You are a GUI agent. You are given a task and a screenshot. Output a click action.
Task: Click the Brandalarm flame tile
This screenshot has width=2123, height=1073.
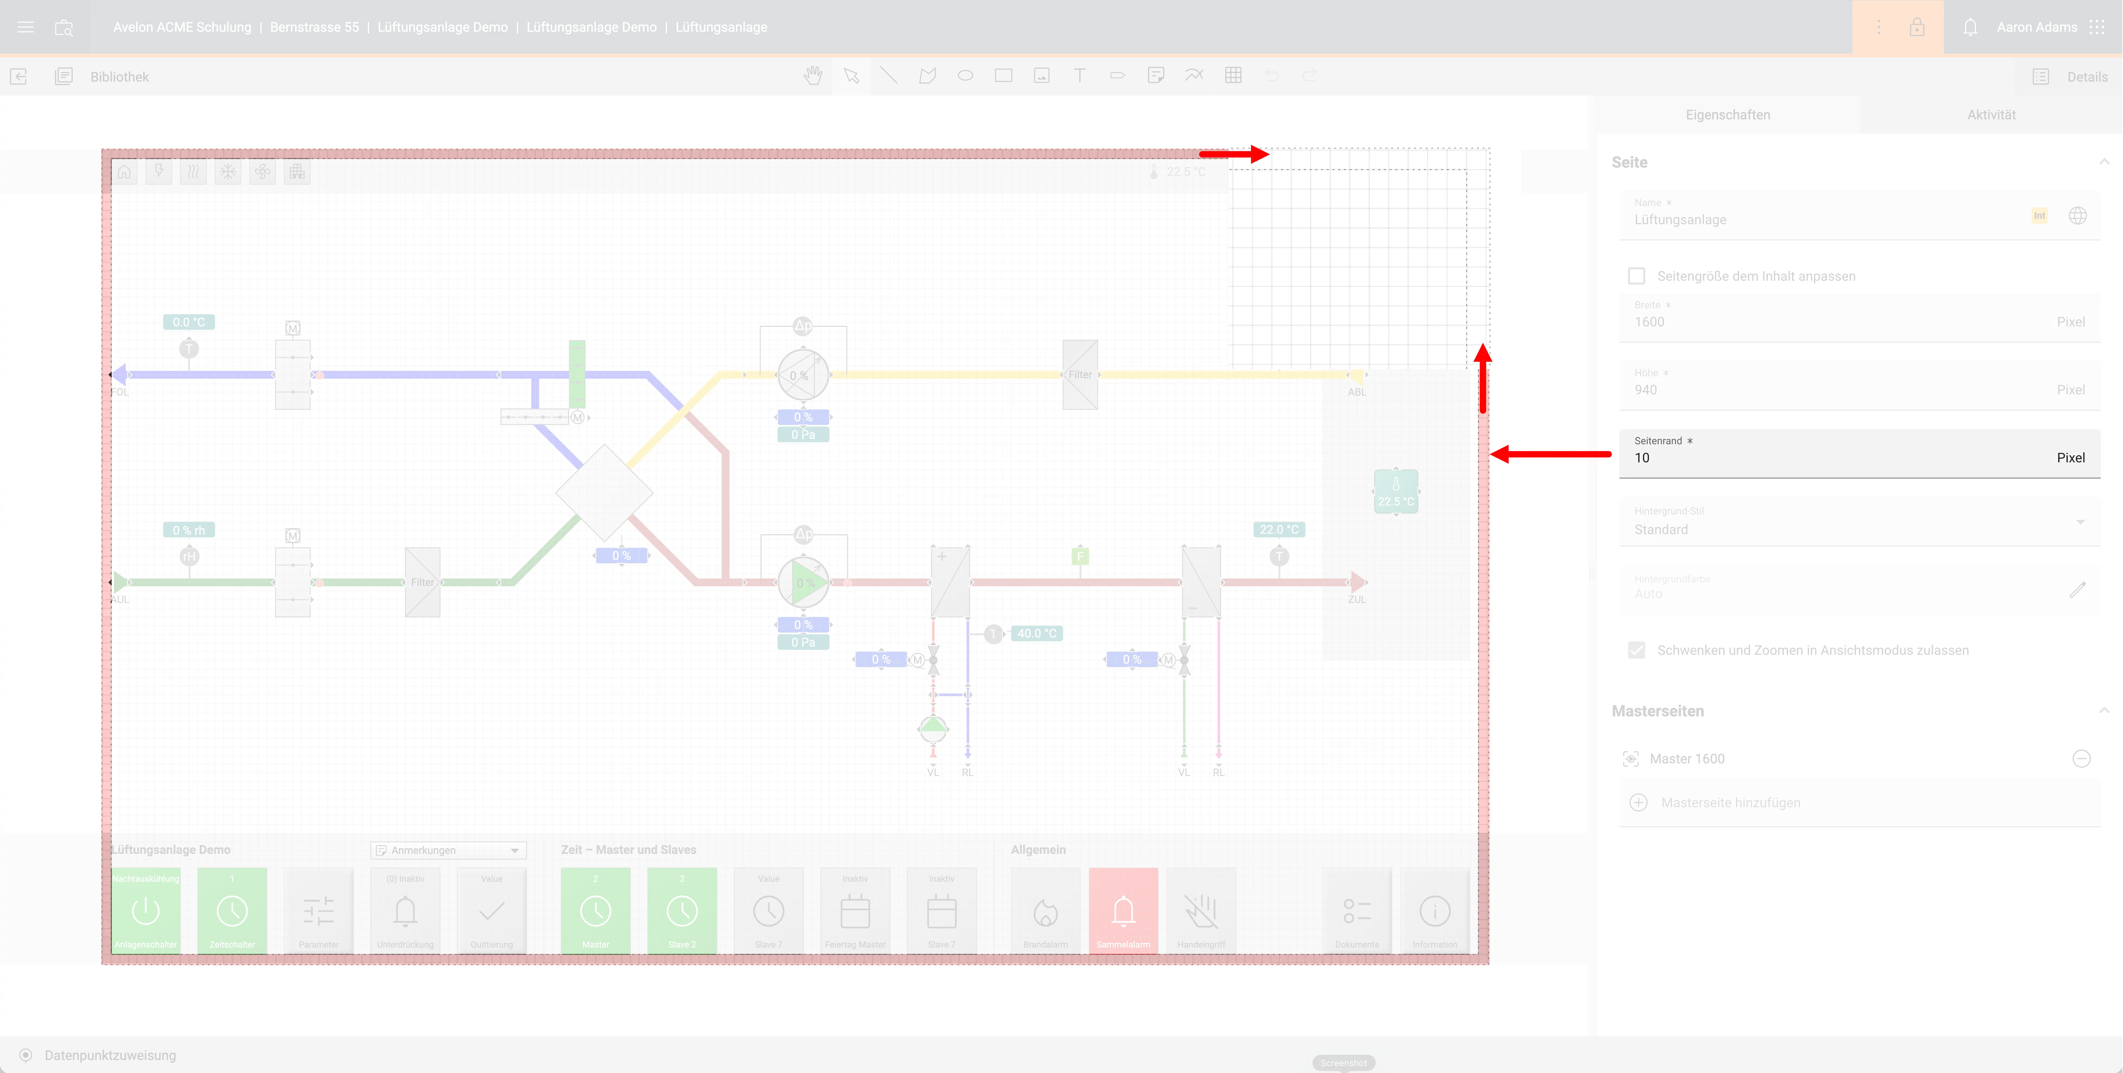click(x=1046, y=911)
